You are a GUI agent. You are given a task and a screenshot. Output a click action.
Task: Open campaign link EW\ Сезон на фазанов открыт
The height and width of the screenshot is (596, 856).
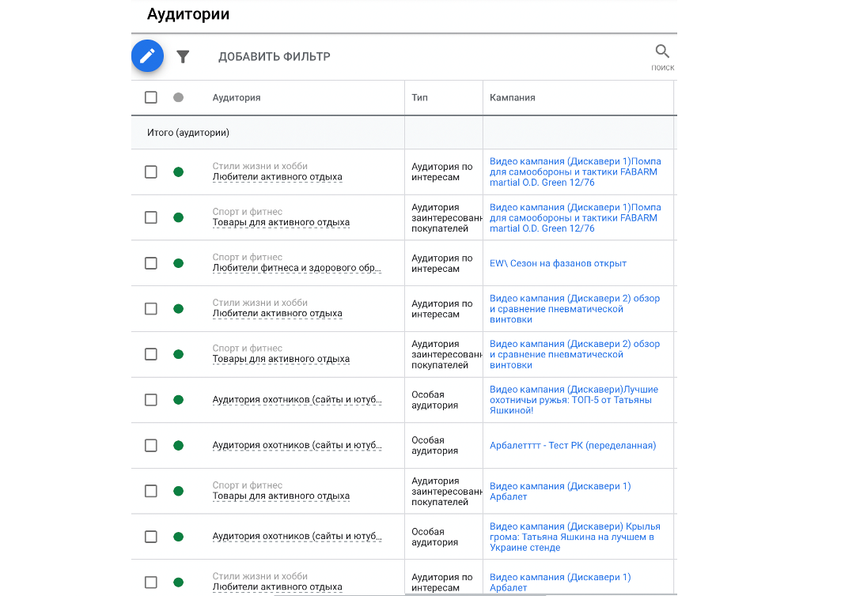pos(558,263)
